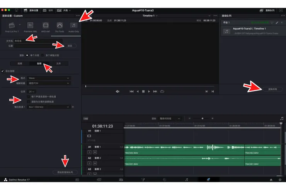The height and width of the screenshot is (190, 286).
Task: Select the 单个片段 single clip radio button
Action: click(27, 55)
